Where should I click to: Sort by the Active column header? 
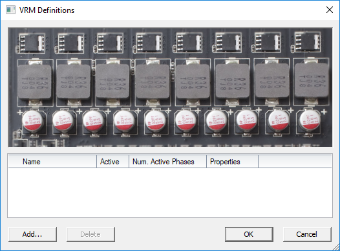tap(112, 162)
